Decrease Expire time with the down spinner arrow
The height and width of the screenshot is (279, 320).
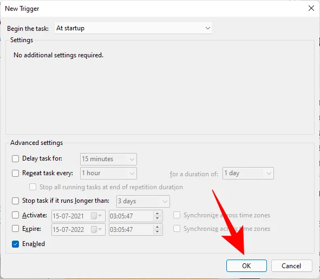[x=157, y=232]
